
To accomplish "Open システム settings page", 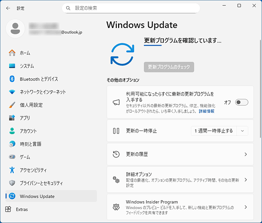I will (x=51, y=66).
